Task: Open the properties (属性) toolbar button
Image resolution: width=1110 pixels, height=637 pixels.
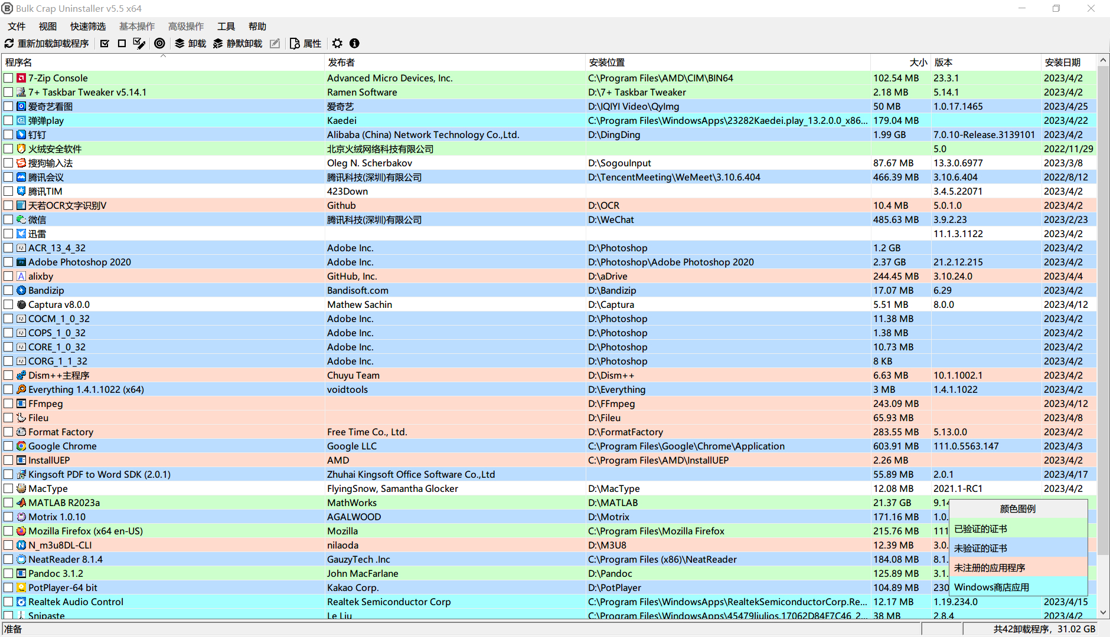Action: [x=306, y=44]
